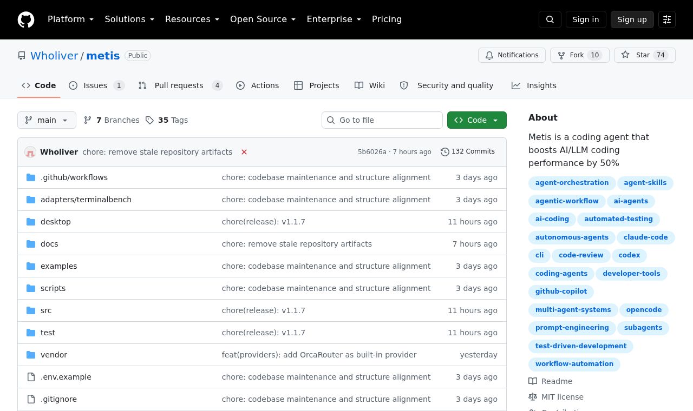
Task: Click the Fork button
Action: (580, 55)
